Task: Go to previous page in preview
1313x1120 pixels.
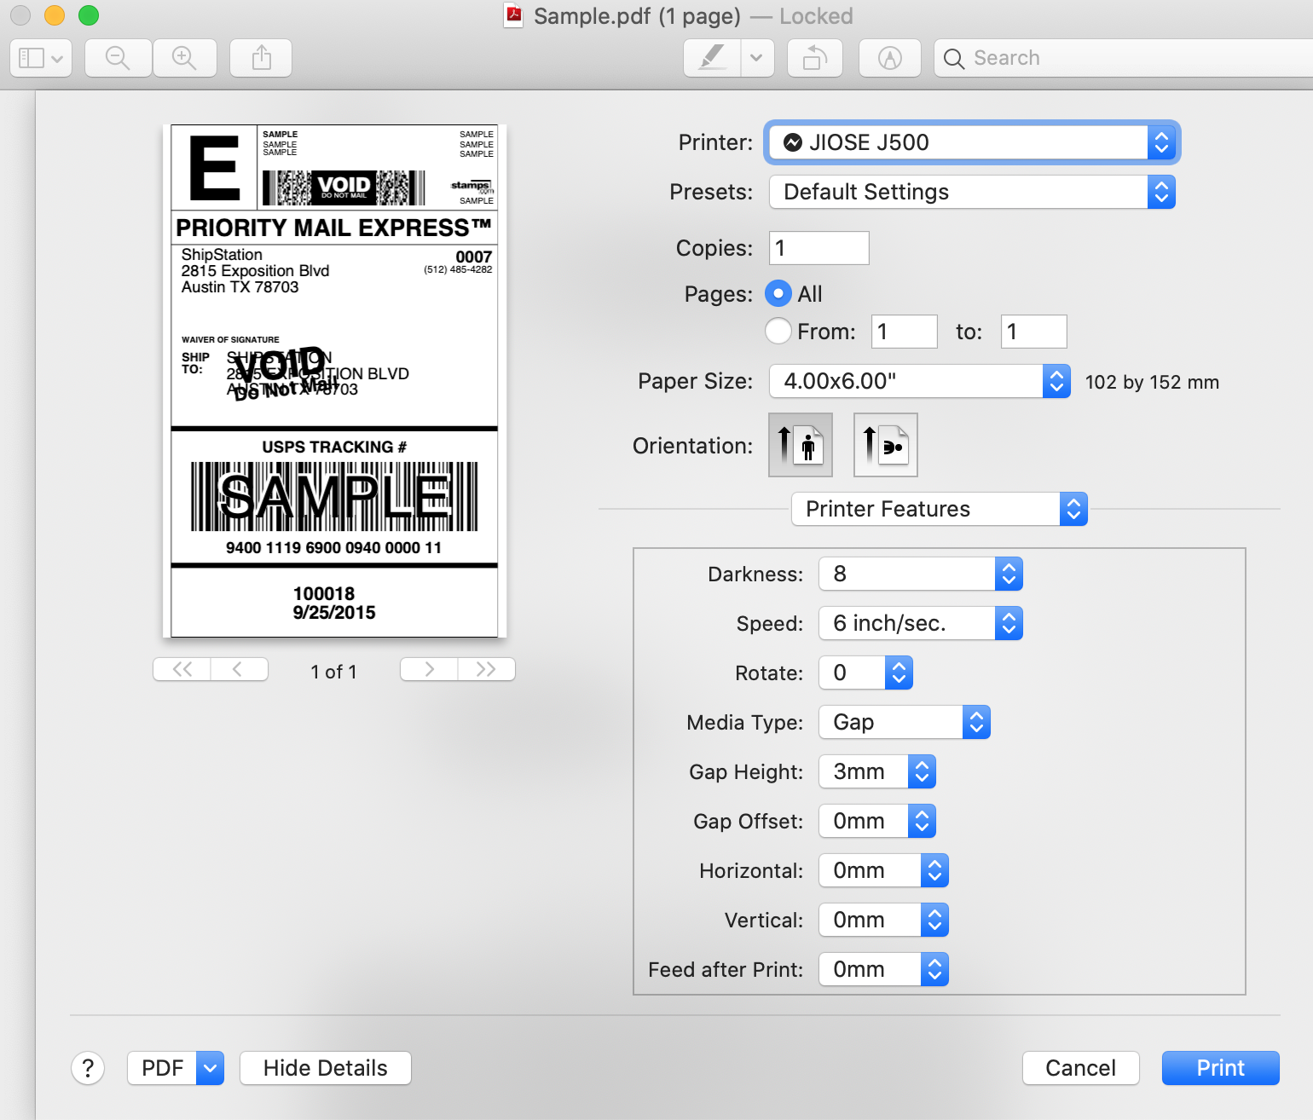Action: (239, 669)
